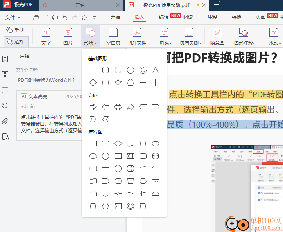Switch to the Convert (转换) ribbon tab

pos(236,17)
